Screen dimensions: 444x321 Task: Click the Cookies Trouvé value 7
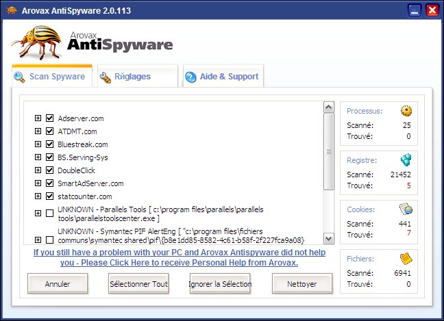pyautogui.click(x=408, y=233)
